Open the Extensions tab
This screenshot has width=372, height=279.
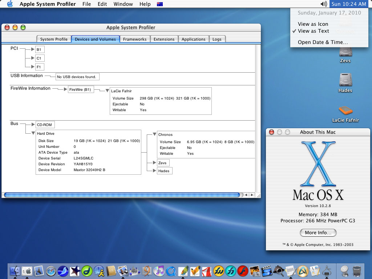164,39
